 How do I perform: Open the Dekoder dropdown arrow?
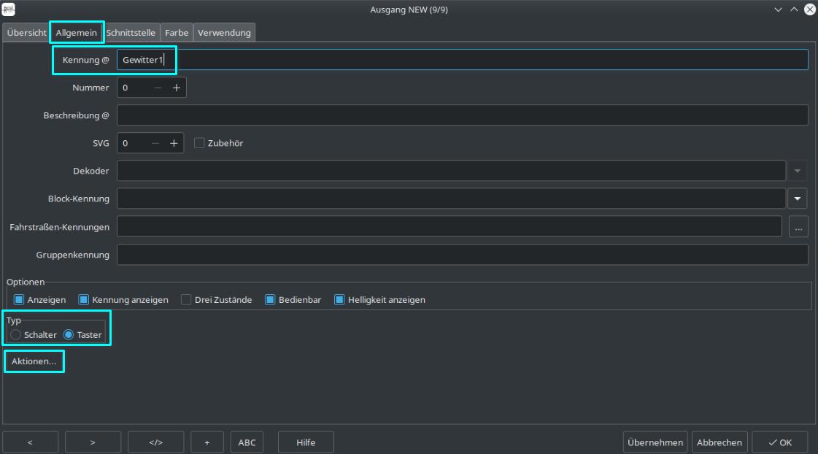point(798,171)
